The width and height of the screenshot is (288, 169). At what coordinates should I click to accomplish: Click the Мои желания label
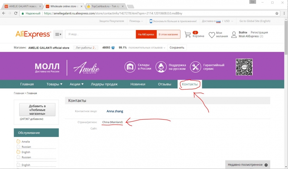[x=222, y=35]
